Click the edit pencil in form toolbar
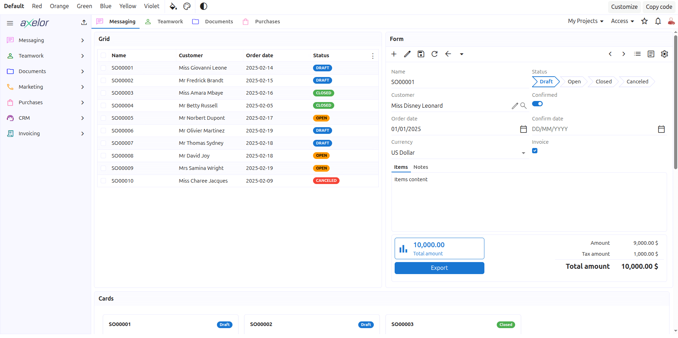Image resolution: width=678 pixels, height=338 pixels. (407, 54)
